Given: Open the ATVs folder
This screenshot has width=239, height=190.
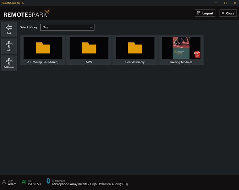Looking at the screenshot, I should point(89,50).
